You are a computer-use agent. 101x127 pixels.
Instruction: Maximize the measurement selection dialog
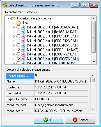tap(84, 5)
